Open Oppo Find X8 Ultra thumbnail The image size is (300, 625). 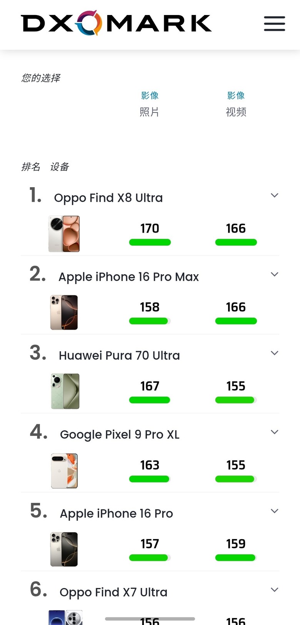click(64, 234)
